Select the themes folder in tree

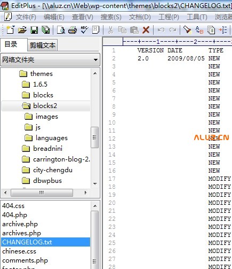click(x=42, y=74)
